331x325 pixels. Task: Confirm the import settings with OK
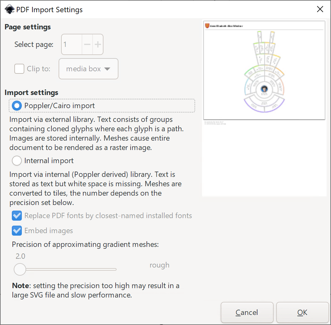[x=302, y=312]
